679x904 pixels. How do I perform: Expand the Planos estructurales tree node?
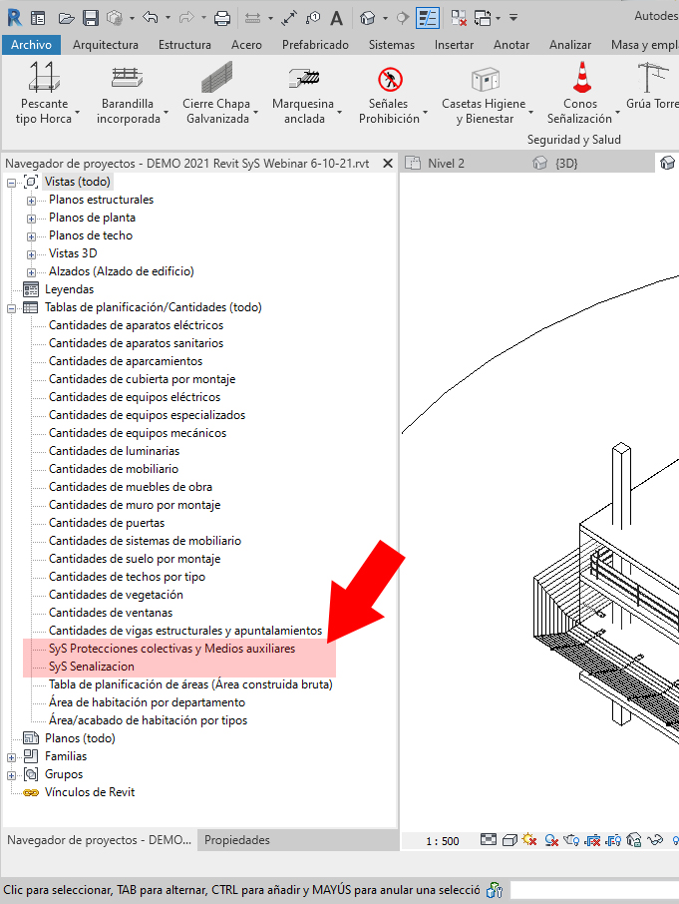31,201
